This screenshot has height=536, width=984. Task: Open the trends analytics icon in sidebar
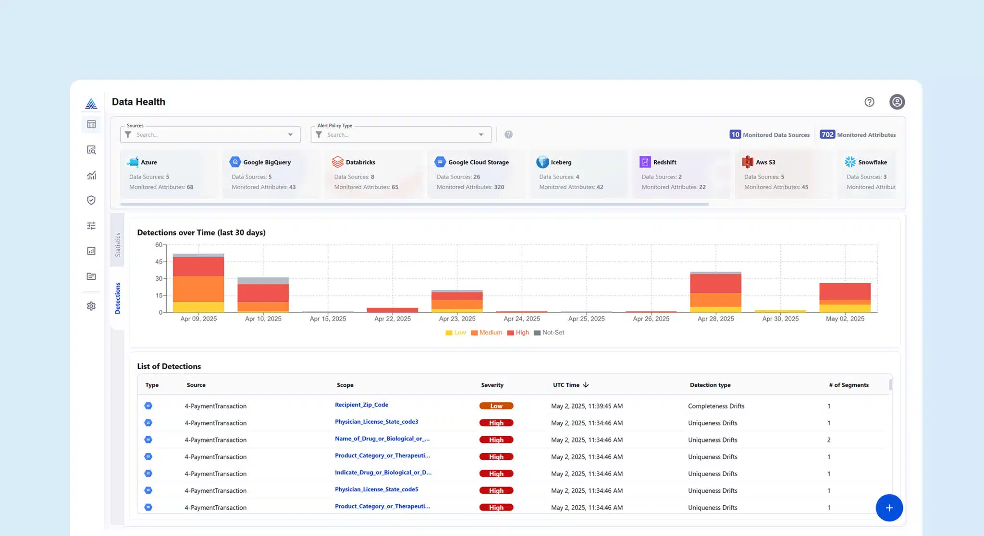(91, 175)
